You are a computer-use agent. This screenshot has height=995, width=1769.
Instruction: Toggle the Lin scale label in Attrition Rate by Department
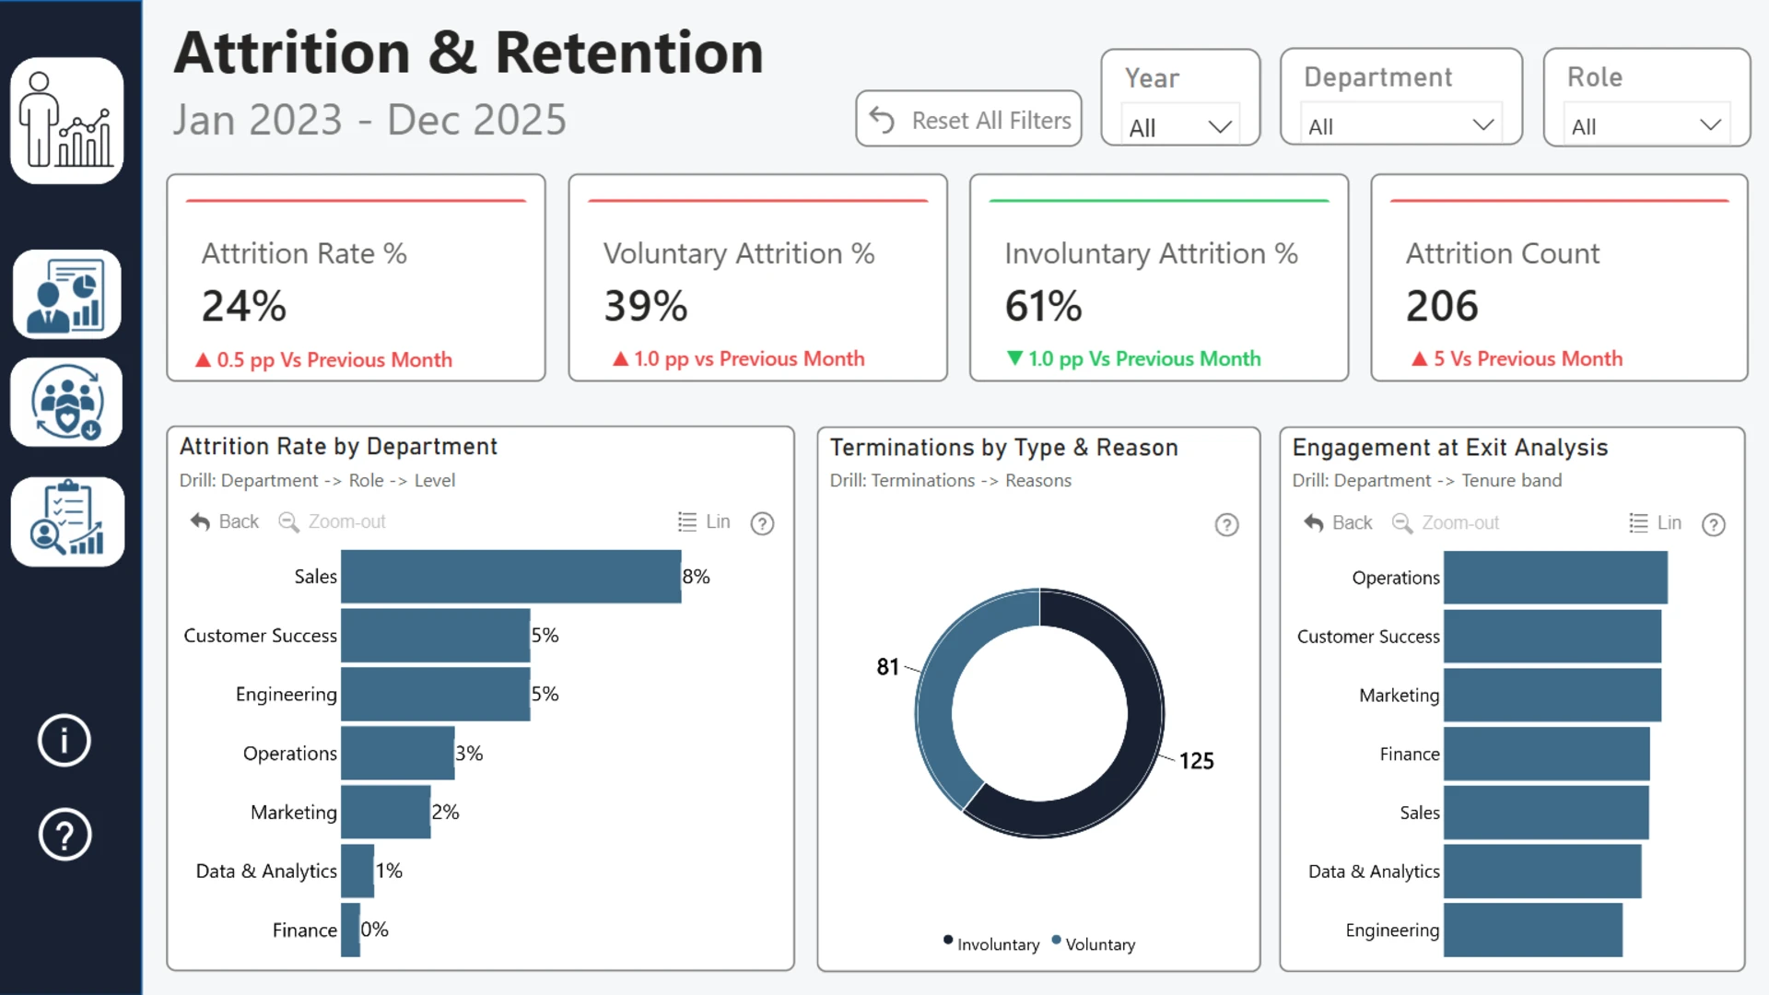pyautogui.click(x=718, y=521)
